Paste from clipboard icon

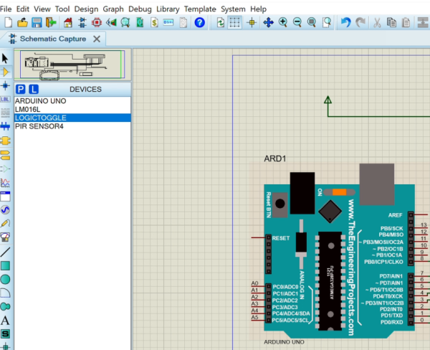coord(406,22)
